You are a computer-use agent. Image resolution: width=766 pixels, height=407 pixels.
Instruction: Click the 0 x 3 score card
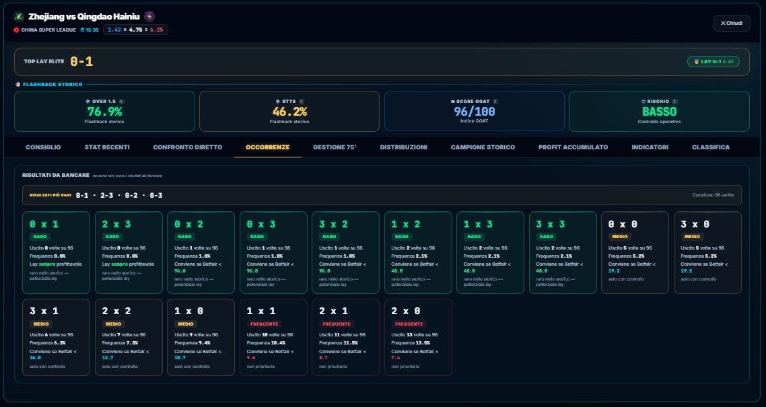coord(273,253)
